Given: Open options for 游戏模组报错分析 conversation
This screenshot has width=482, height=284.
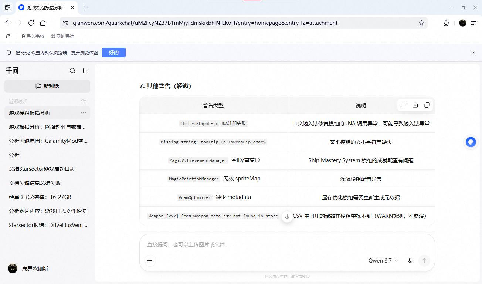Looking at the screenshot, I should [84, 113].
